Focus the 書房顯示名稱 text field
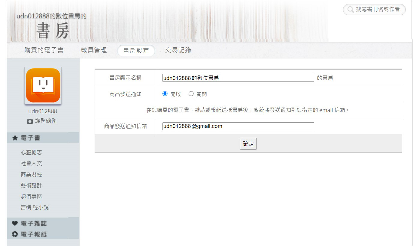The image size is (419, 246). point(238,78)
